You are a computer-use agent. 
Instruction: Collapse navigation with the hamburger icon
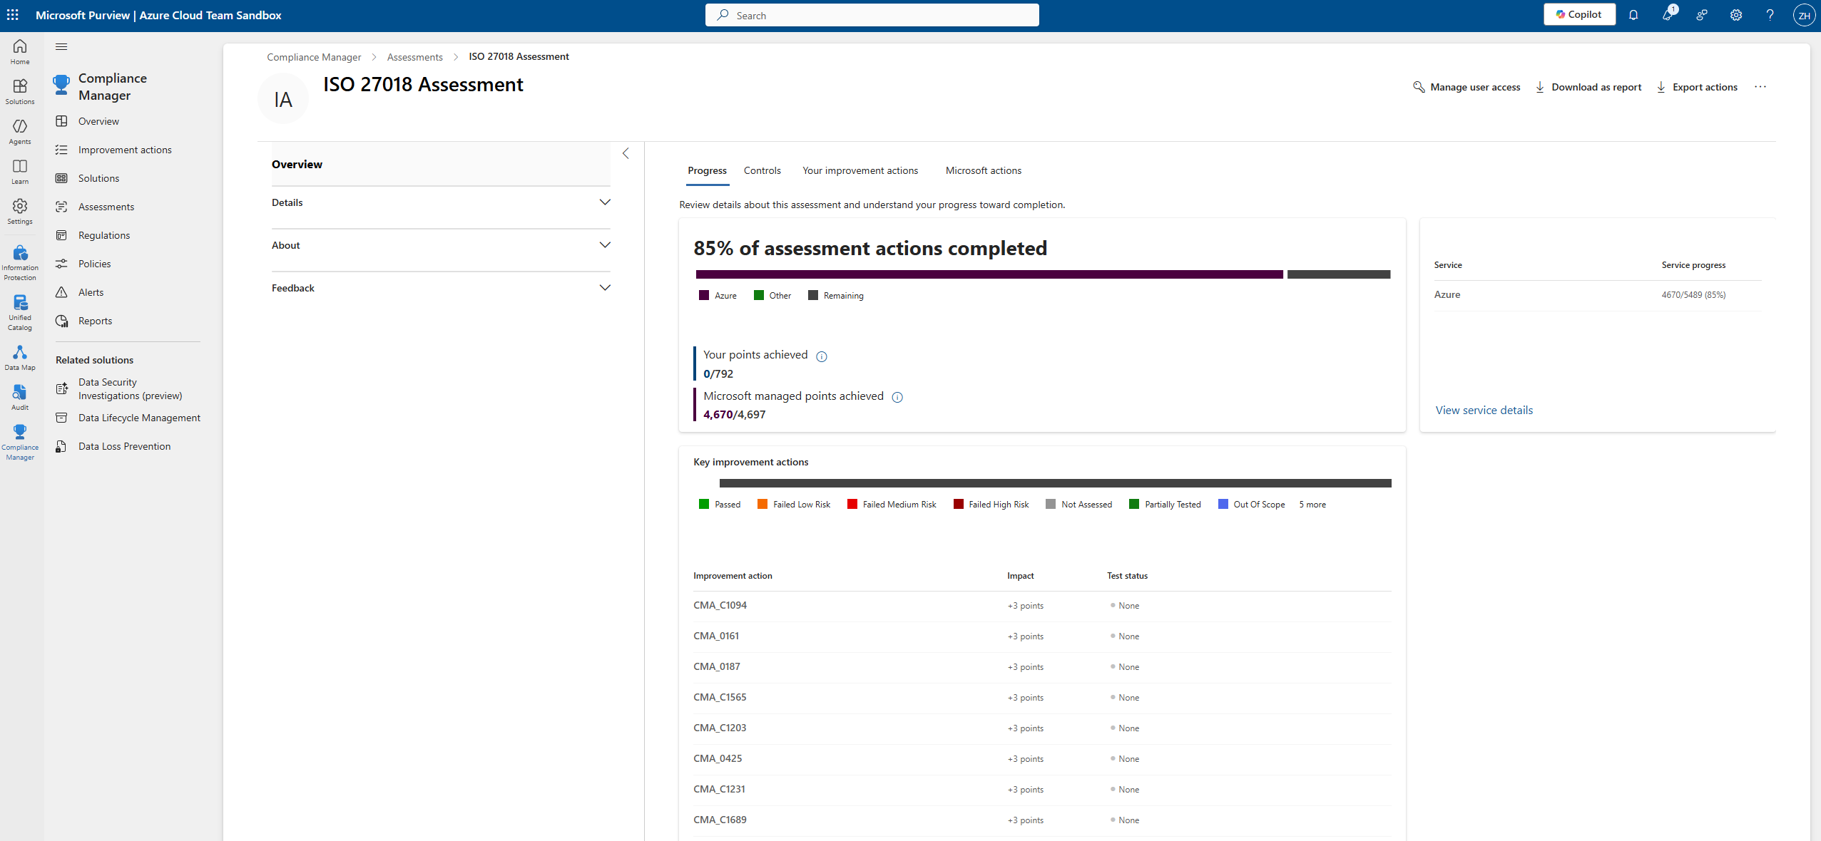click(x=61, y=47)
